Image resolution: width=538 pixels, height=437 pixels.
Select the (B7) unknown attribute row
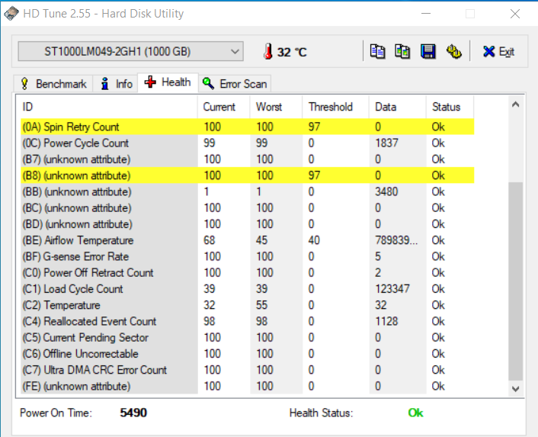point(248,159)
